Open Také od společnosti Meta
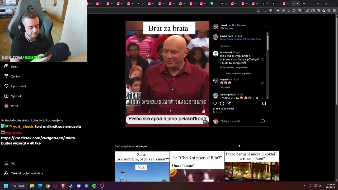Screen dimensions: 338x190 [x=23, y=173]
